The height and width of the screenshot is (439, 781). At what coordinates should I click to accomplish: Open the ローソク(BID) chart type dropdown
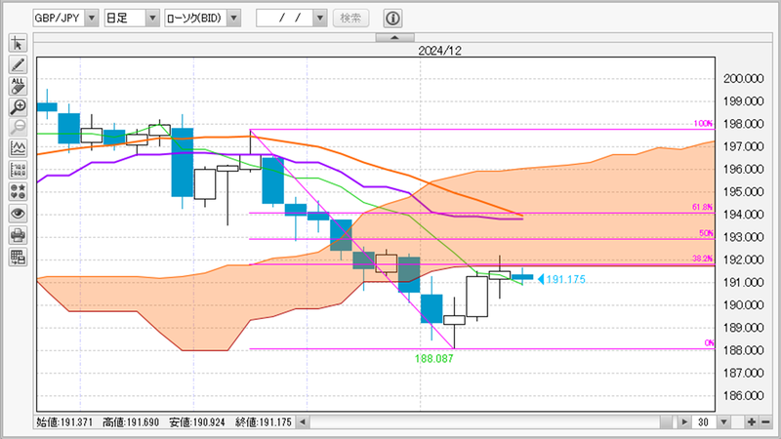pyautogui.click(x=203, y=18)
